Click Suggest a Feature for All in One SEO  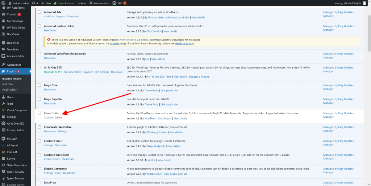point(199,77)
